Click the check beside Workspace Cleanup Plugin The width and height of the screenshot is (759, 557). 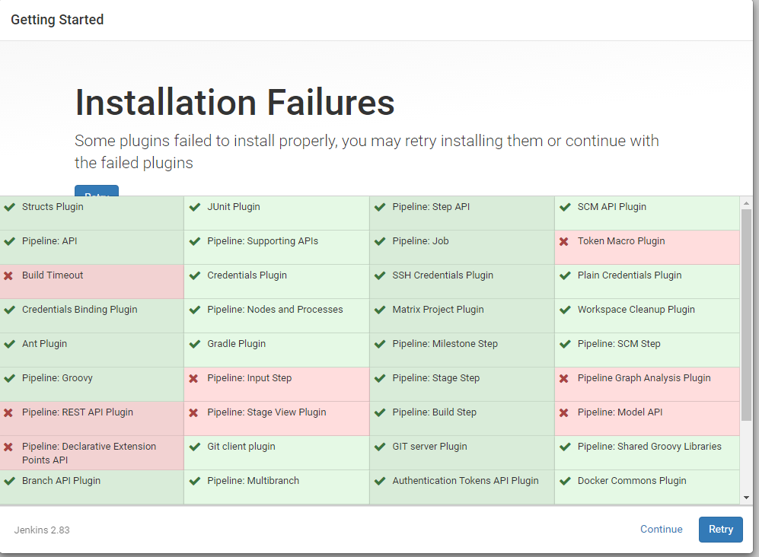point(563,310)
